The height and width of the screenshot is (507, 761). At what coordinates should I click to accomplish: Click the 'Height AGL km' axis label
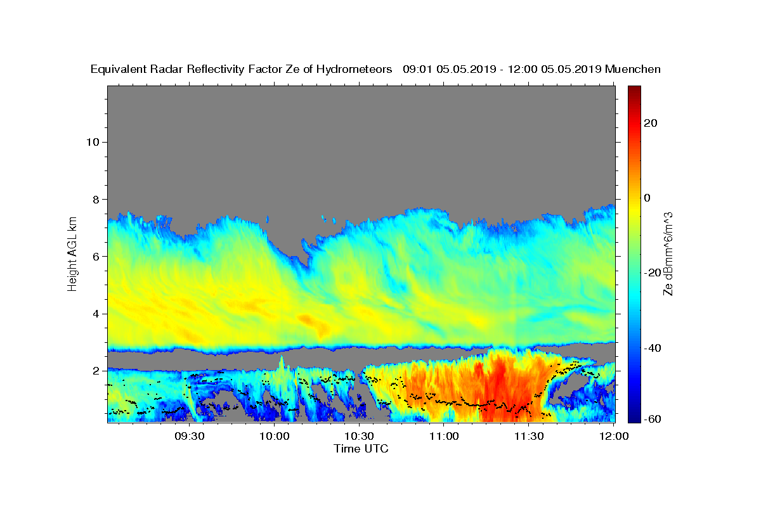(73, 253)
